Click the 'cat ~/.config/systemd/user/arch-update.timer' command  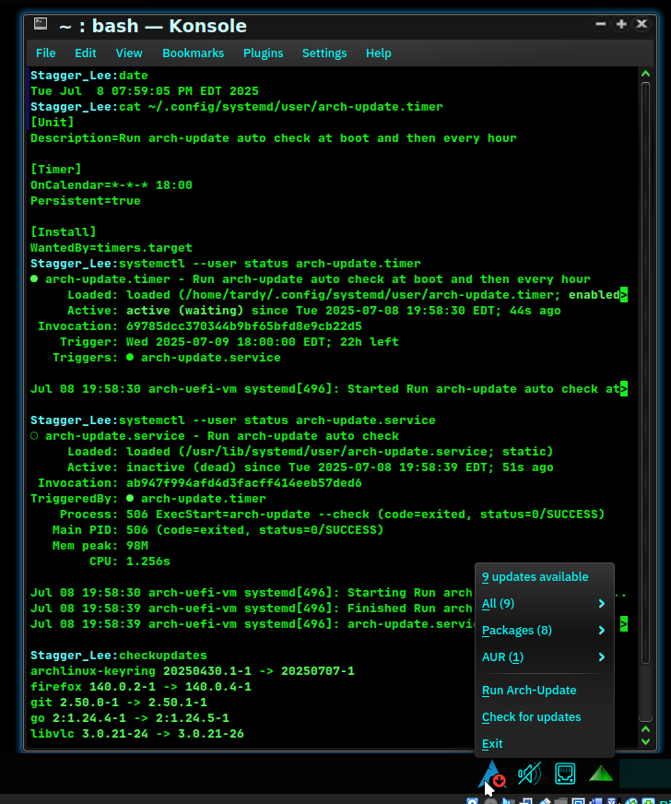point(281,107)
